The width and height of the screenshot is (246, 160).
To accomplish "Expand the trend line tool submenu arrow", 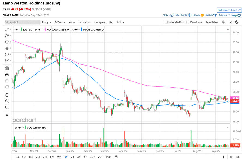I will point(10,29).
